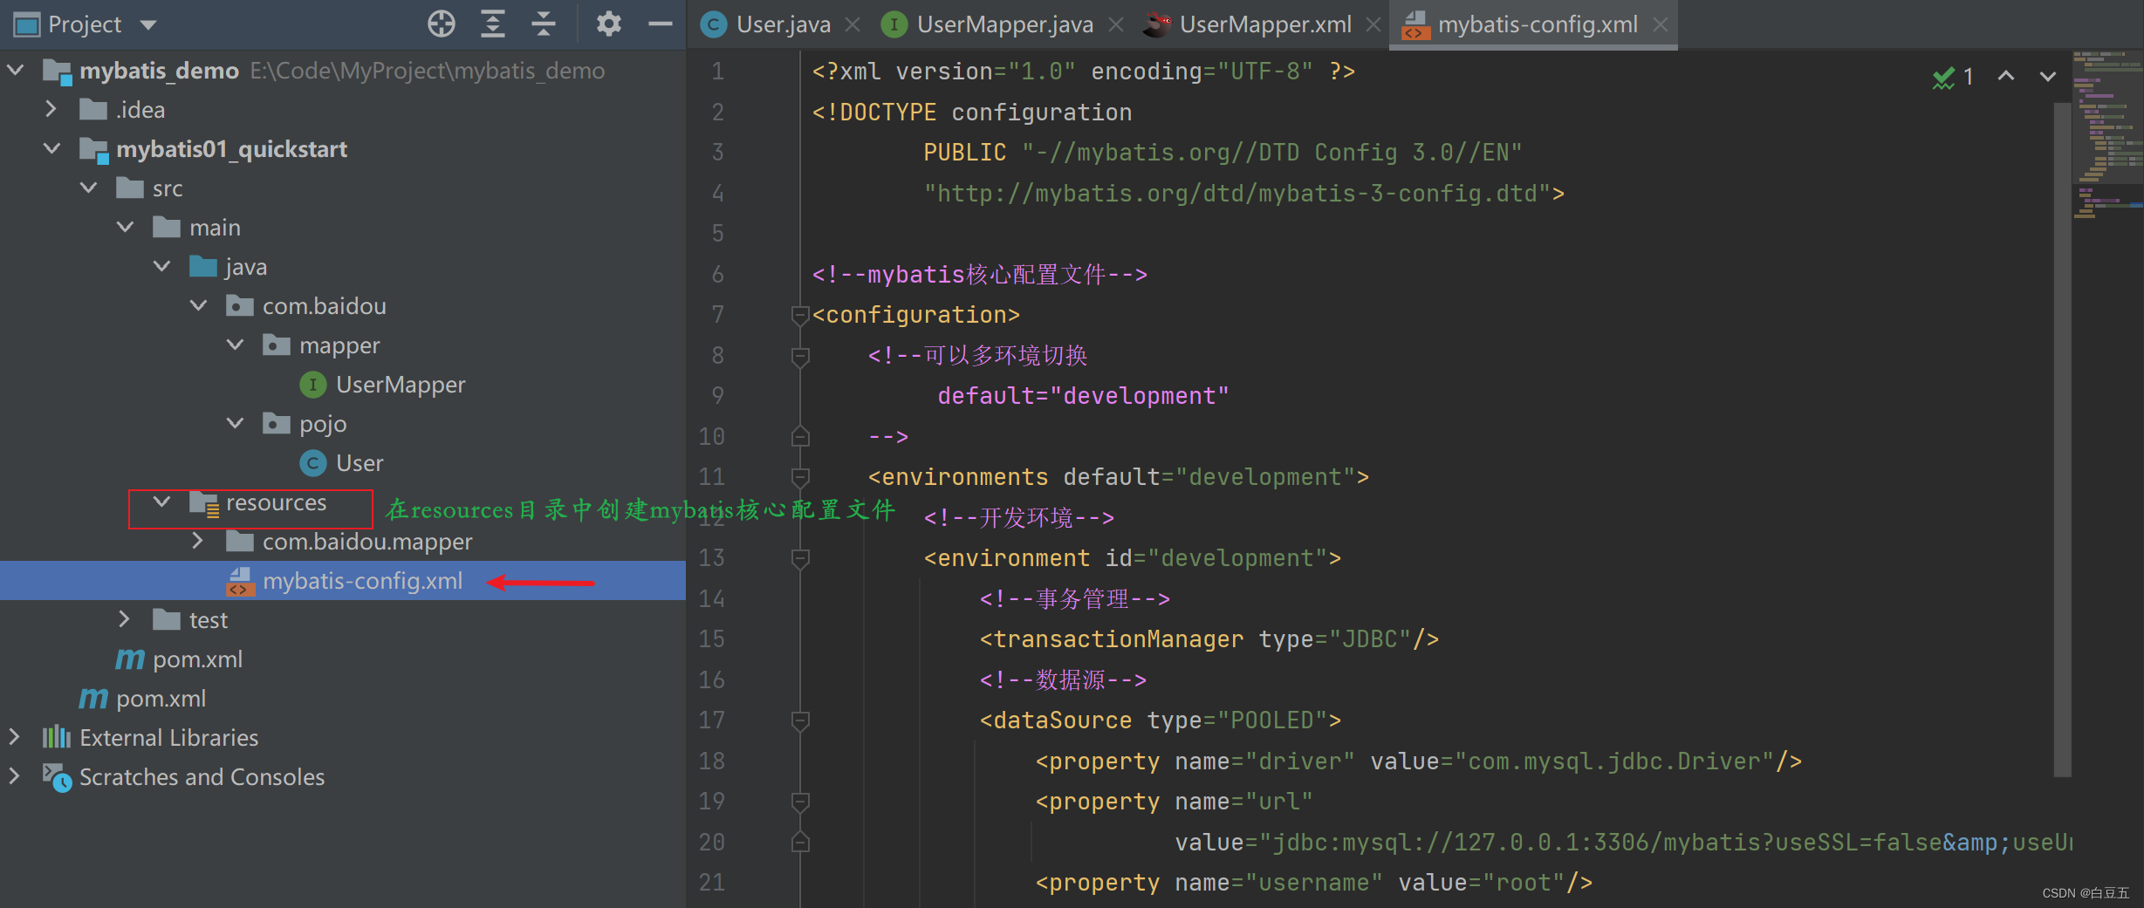Image resolution: width=2144 pixels, height=908 pixels.
Task: Close the UserMapper.java tab
Action: 1116,25
